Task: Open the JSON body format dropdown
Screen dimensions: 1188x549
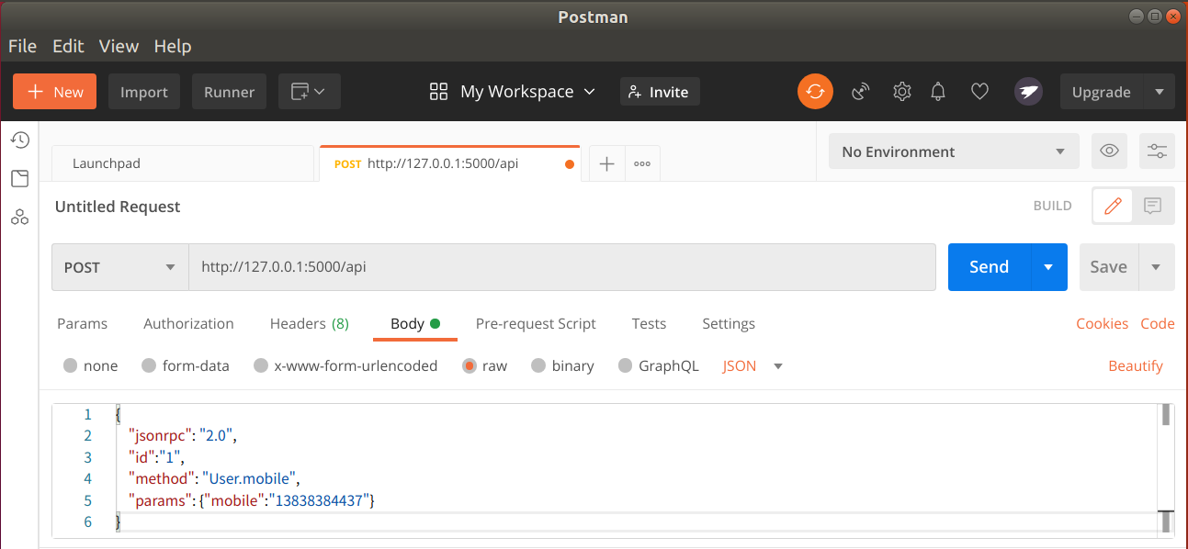Action: [752, 365]
